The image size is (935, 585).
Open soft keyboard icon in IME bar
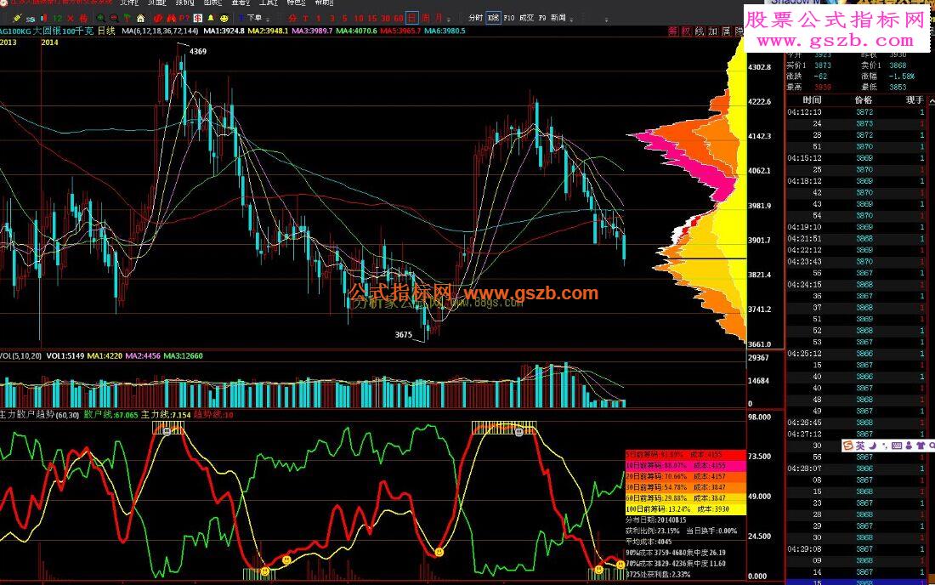[897, 446]
